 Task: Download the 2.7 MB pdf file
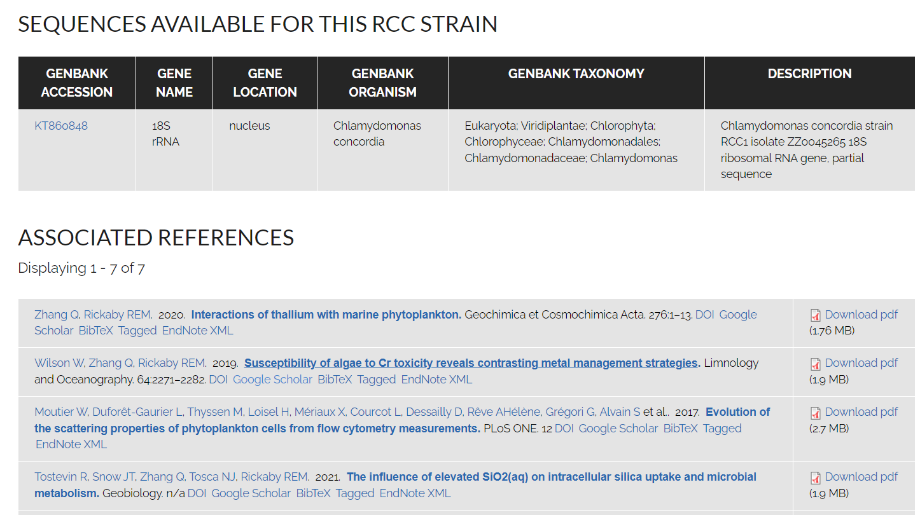[x=861, y=412]
